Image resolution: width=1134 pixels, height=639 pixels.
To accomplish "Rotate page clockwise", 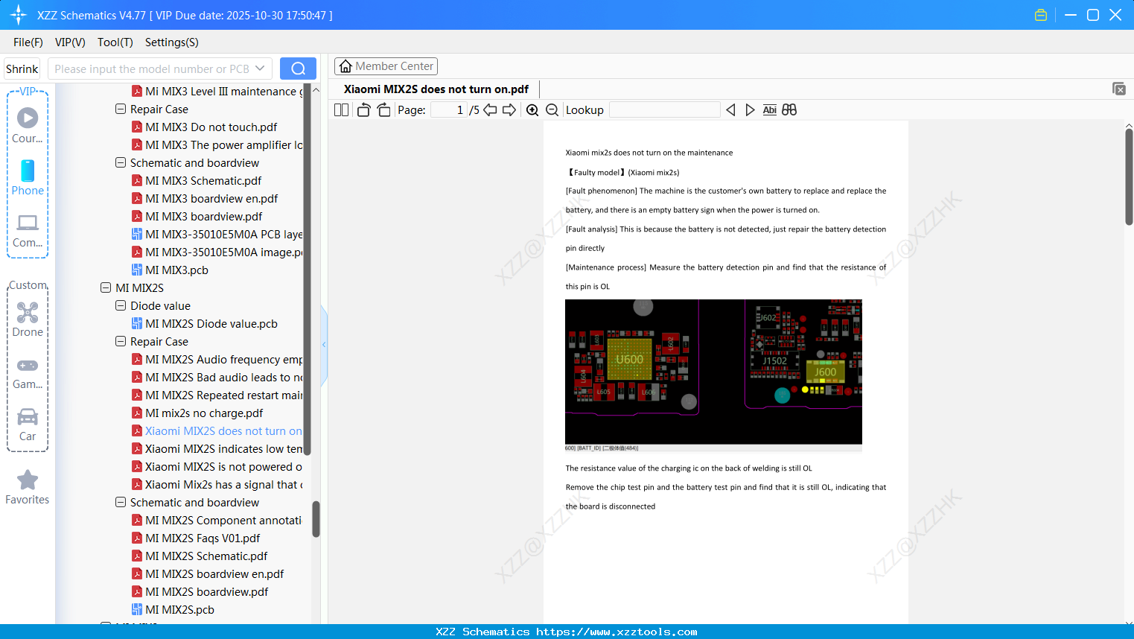I will coord(383,110).
